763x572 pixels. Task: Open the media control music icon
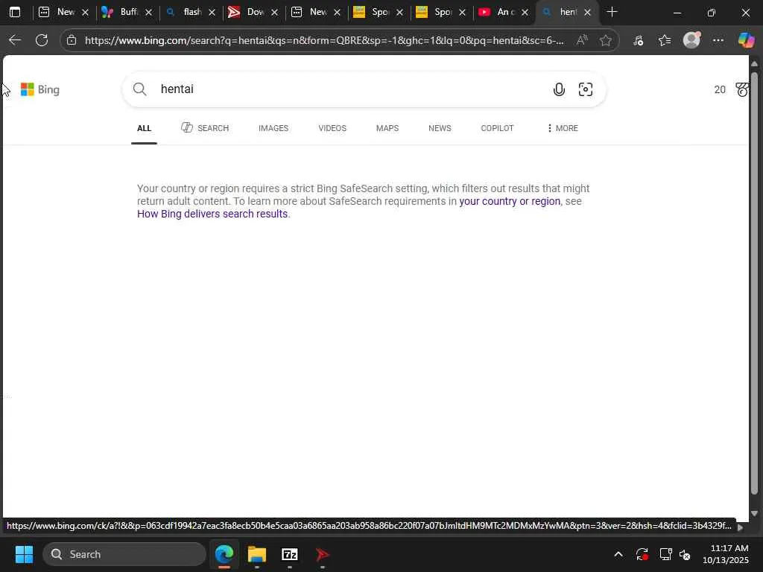pos(638,40)
